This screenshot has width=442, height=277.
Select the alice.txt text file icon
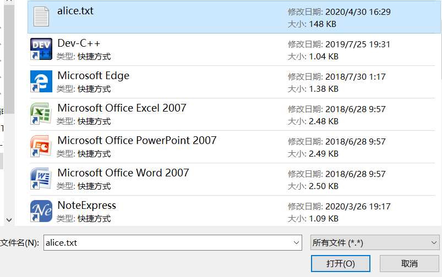41,16
